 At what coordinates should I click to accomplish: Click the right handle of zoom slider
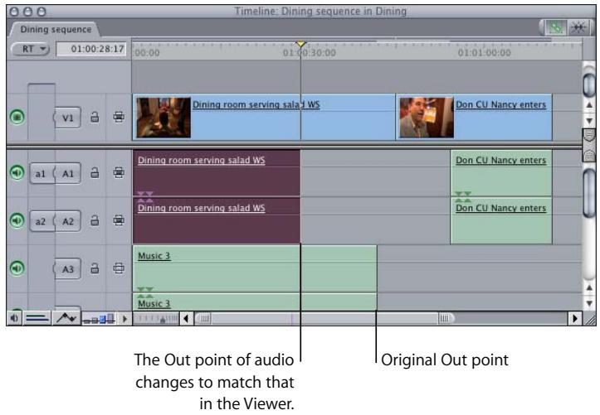(x=445, y=318)
